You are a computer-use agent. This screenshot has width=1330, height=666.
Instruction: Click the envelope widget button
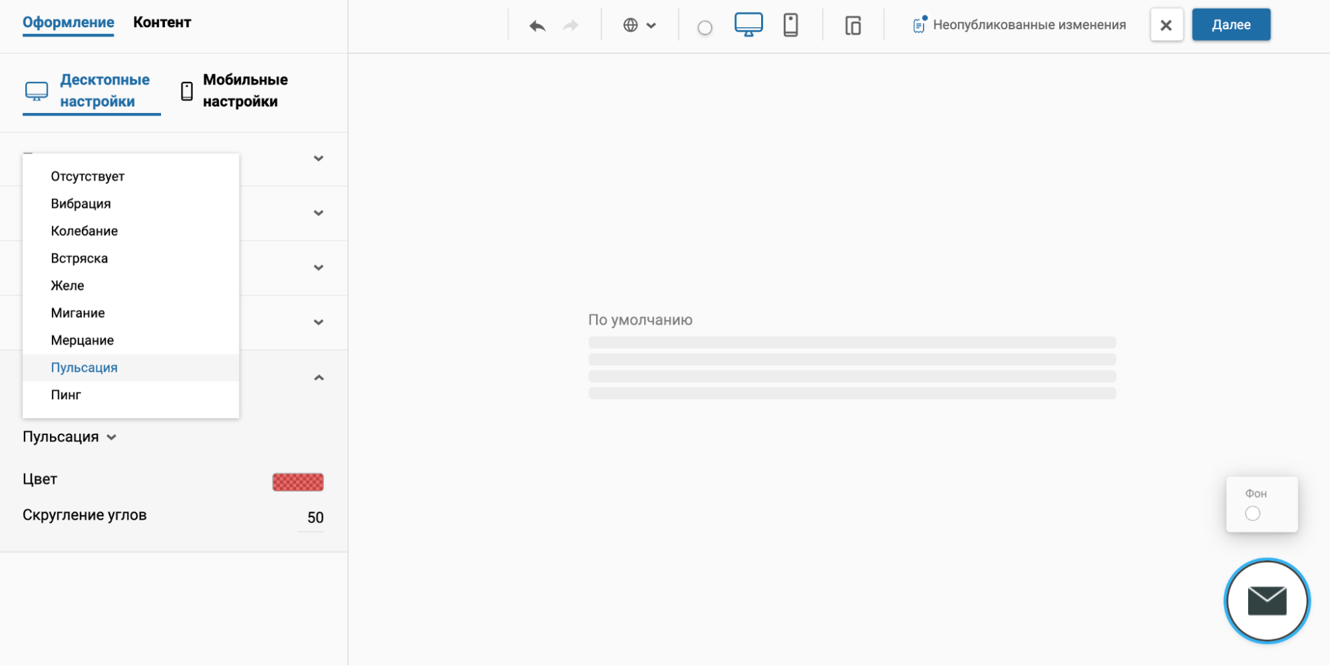(x=1266, y=601)
